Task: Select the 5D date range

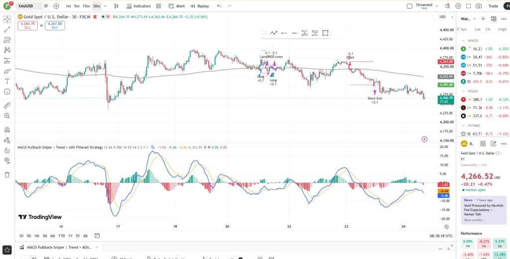Action: tap(29, 236)
